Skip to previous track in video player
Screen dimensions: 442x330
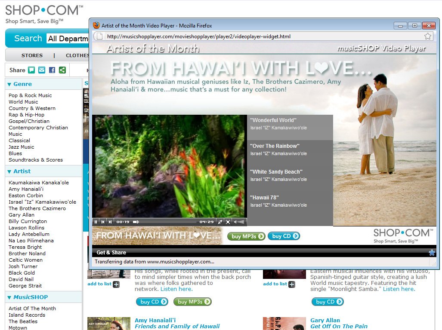click(103, 222)
